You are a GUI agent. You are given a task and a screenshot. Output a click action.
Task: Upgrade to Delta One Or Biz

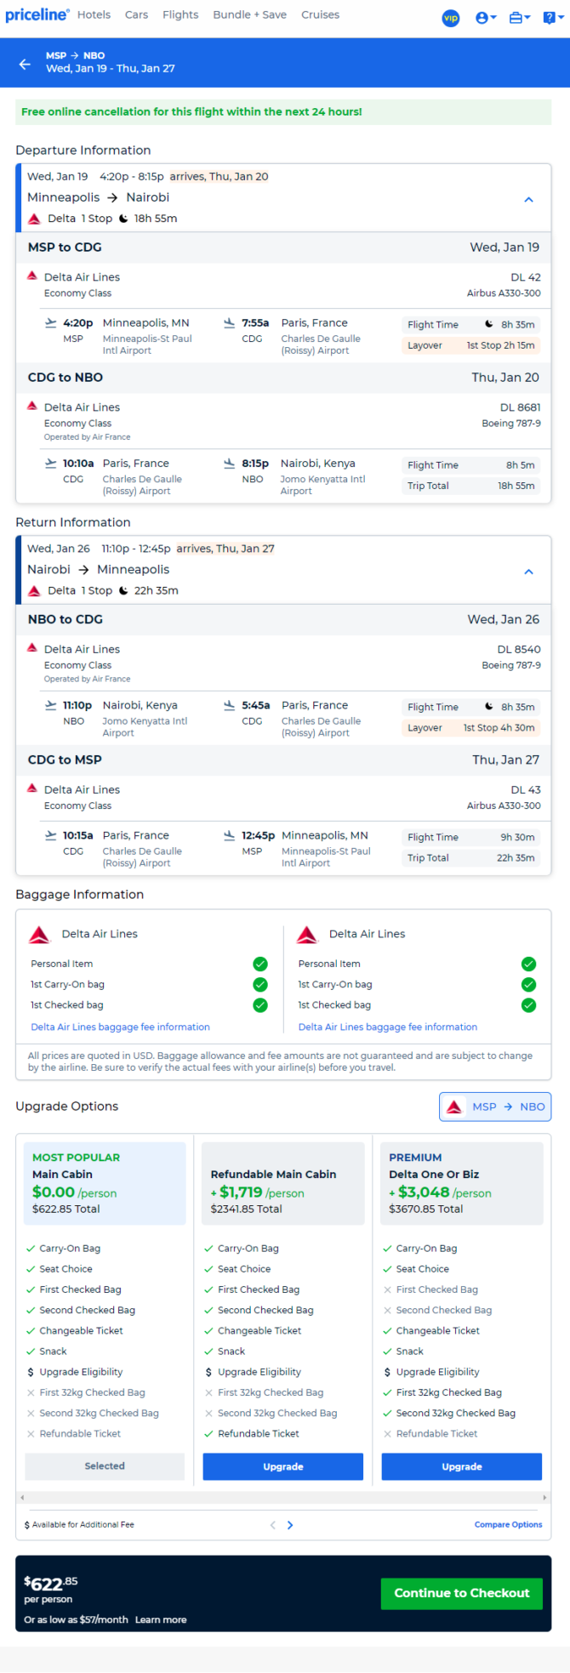pos(462,1466)
